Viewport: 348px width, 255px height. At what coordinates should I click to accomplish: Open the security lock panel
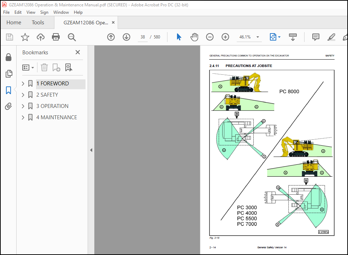pos(8,57)
